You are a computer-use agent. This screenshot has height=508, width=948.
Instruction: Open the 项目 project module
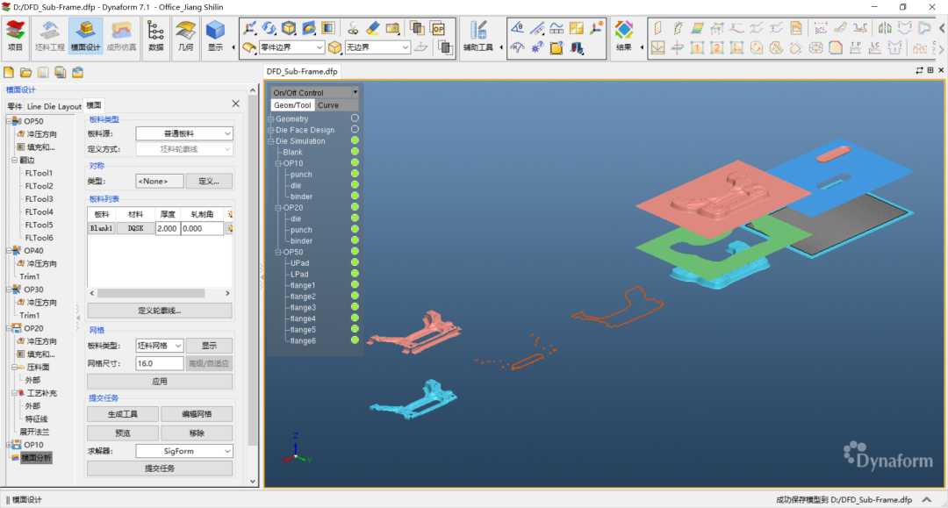click(15, 36)
